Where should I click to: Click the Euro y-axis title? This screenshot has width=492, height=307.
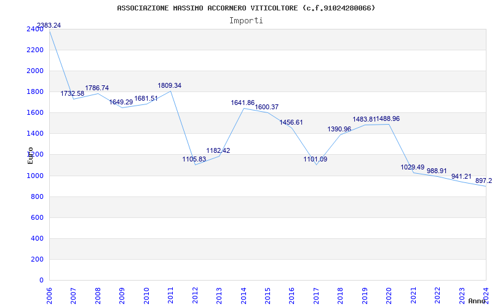click(x=30, y=155)
